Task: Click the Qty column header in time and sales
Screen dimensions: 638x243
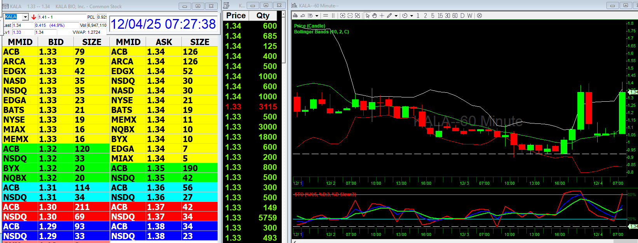Action: (263, 16)
